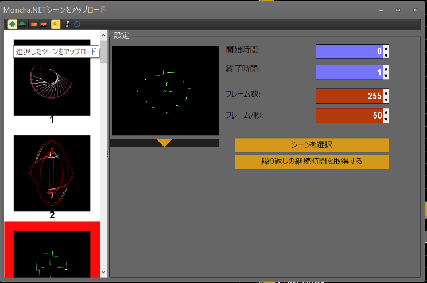Viewport: 427px width, 283px height.
Task: Click the 終了時間 value field
Action: coord(349,72)
